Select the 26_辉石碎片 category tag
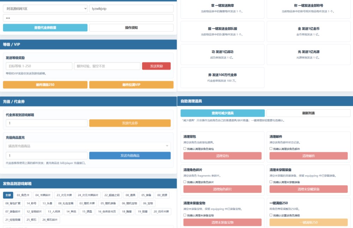This screenshot has width=353, height=228. [x=50, y=220]
